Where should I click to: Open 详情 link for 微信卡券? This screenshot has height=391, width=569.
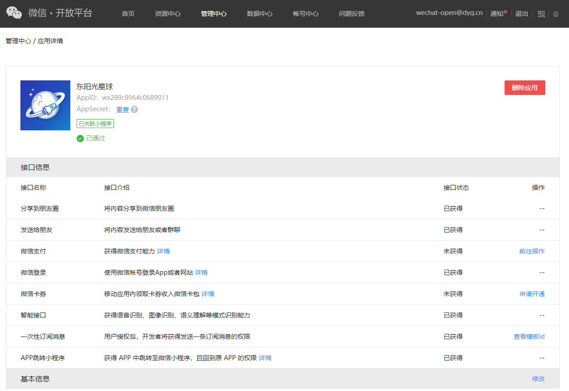pyautogui.click(x=208, y=294)
